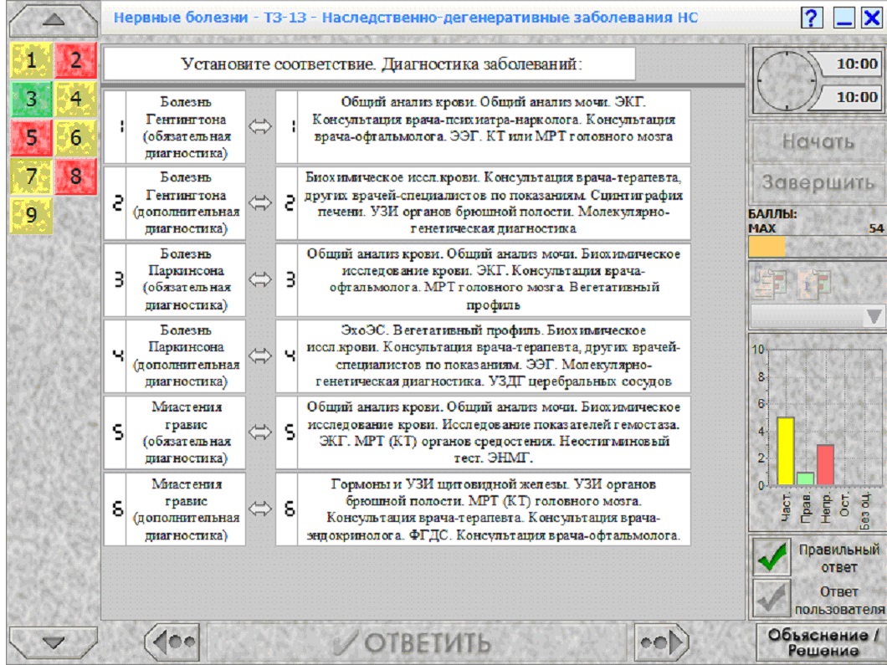Viewport: 887px width, 665px height.
Task: Go to next question arrow button
Action: click(x=662, y=642)
